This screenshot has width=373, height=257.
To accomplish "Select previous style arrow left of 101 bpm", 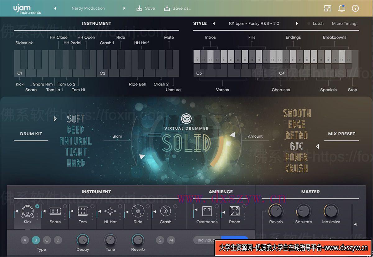I will coord(214,24).
